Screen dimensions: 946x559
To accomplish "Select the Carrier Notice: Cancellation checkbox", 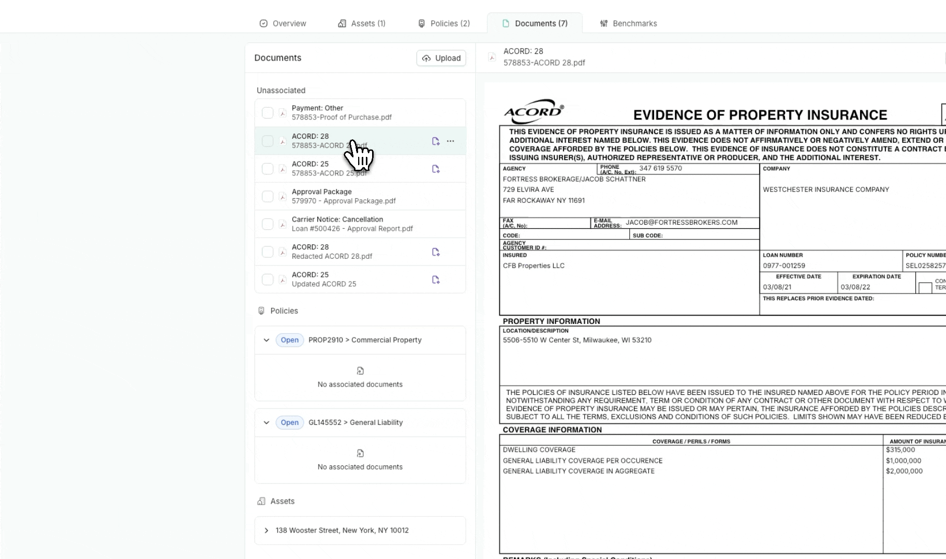I will 268,224.
